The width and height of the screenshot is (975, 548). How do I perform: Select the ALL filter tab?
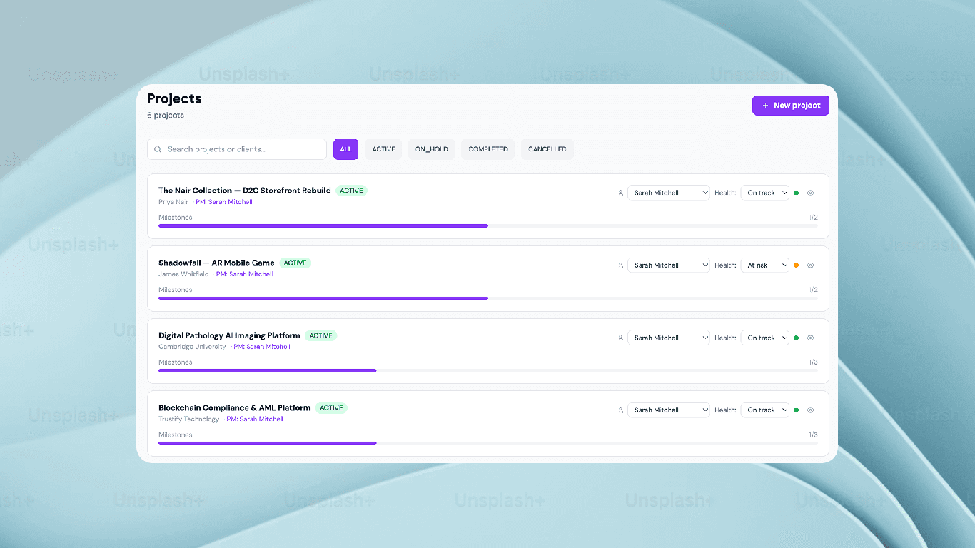click(345, 149)
